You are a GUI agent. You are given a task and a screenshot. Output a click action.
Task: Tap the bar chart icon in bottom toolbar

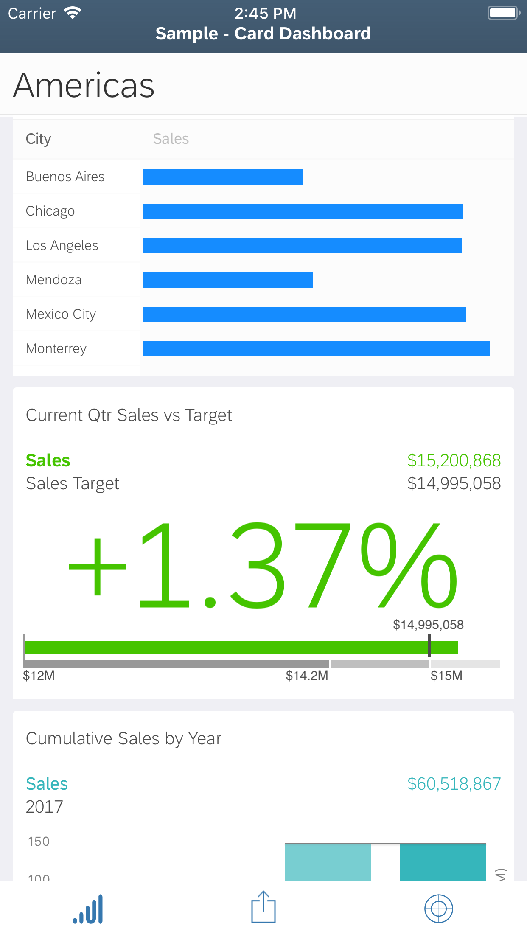(x=88, y=909)
